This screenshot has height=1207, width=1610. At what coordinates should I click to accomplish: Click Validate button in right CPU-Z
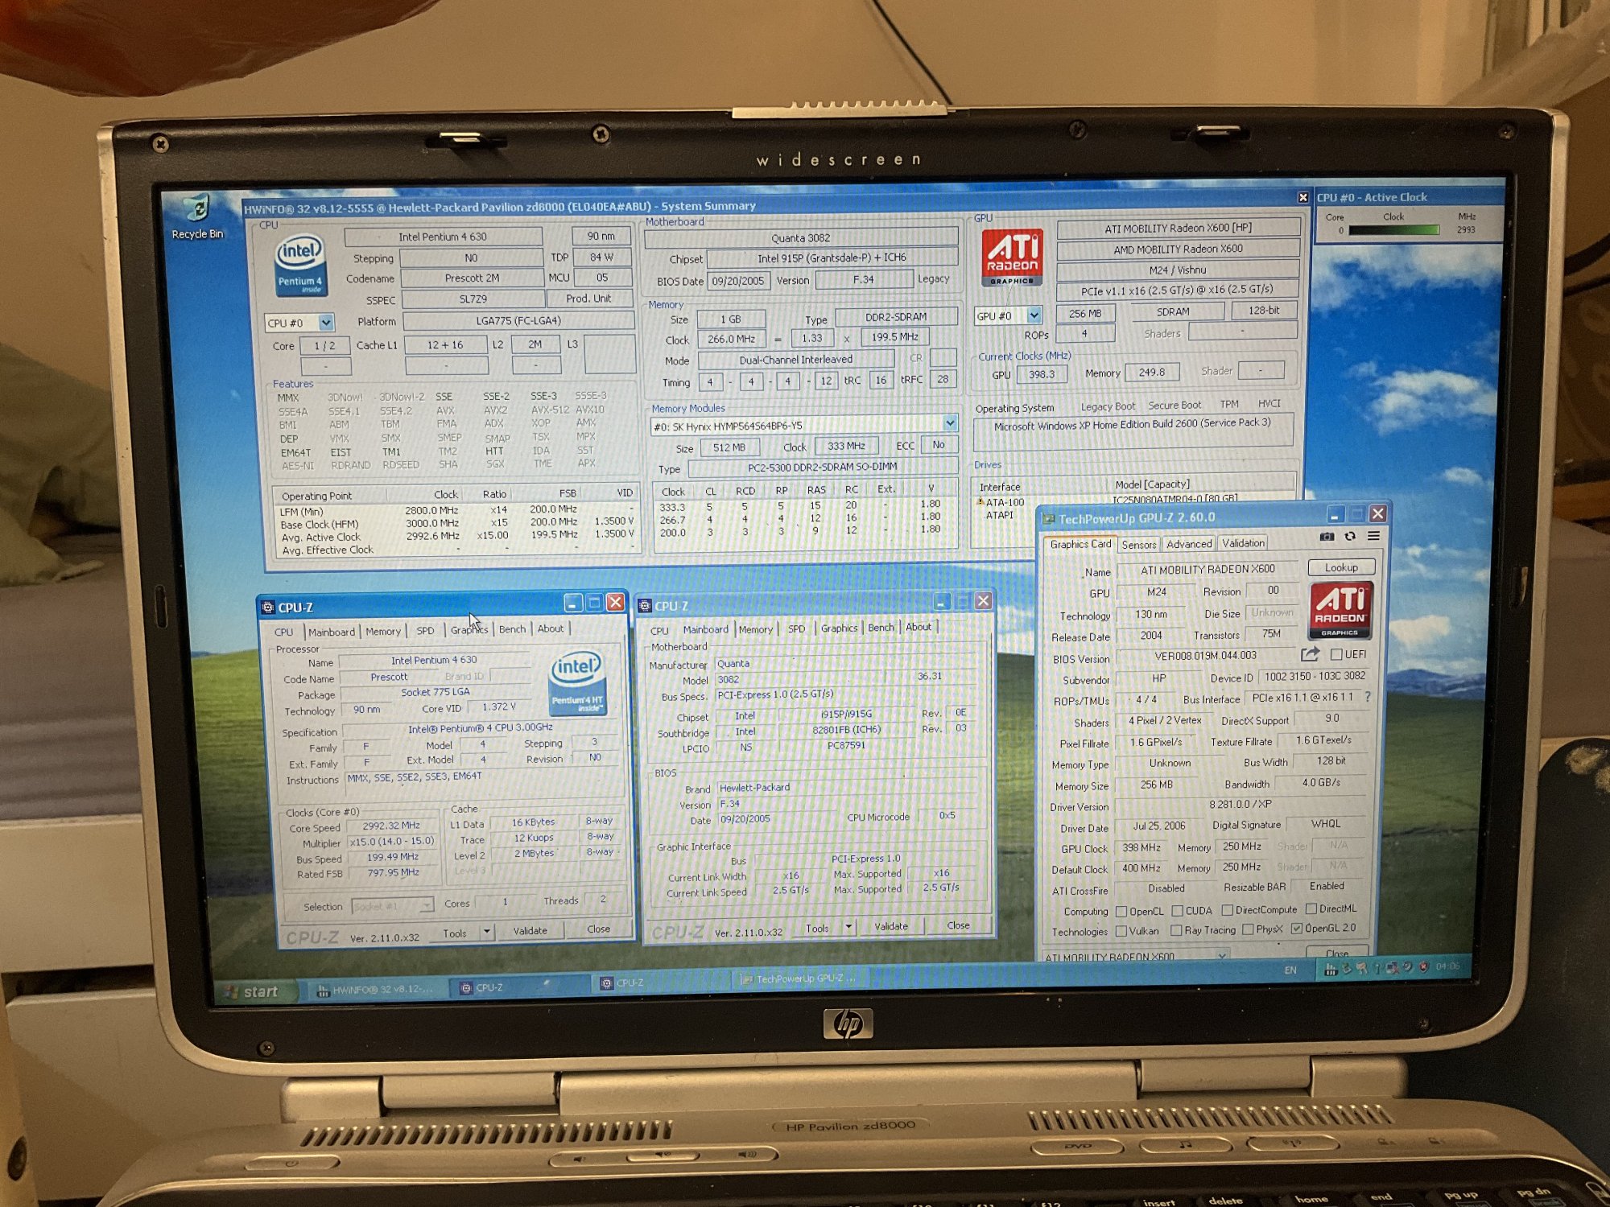890,927
